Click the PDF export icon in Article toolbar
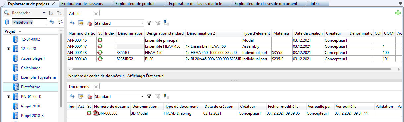 89,23
